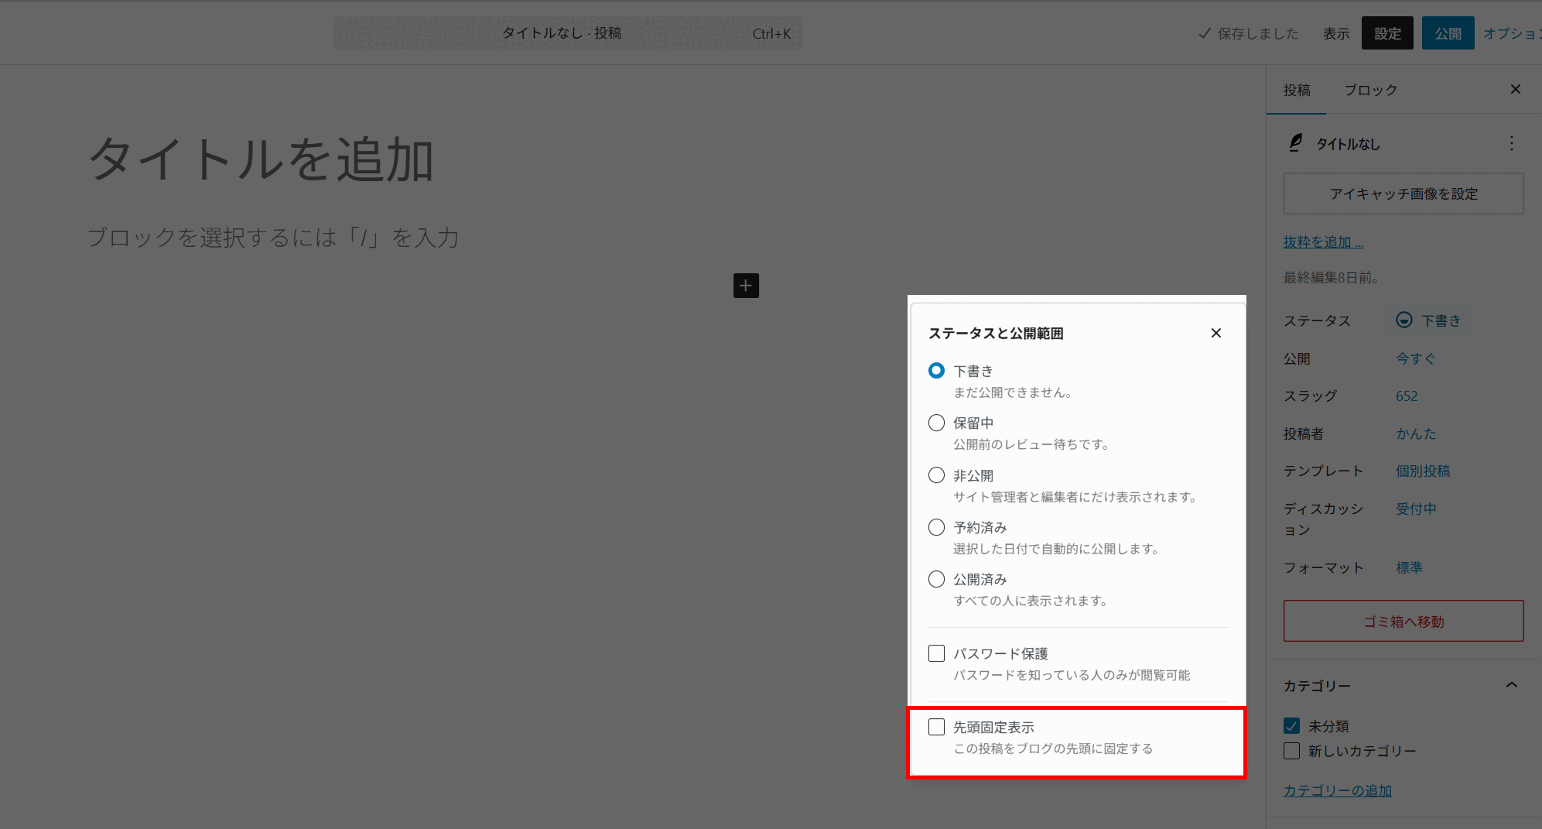The height and width of the screenshot is (829, 1542).
Task: Close the settings sidebar panel
Action: pos(1516,90)
